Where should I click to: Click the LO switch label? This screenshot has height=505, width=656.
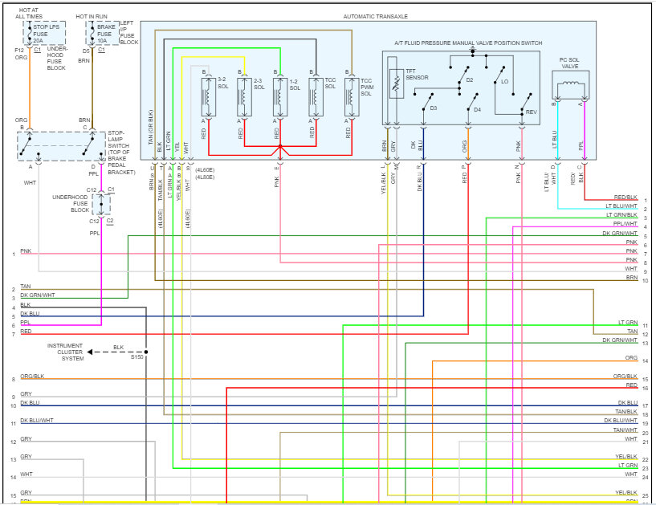(x=504, y=82)
